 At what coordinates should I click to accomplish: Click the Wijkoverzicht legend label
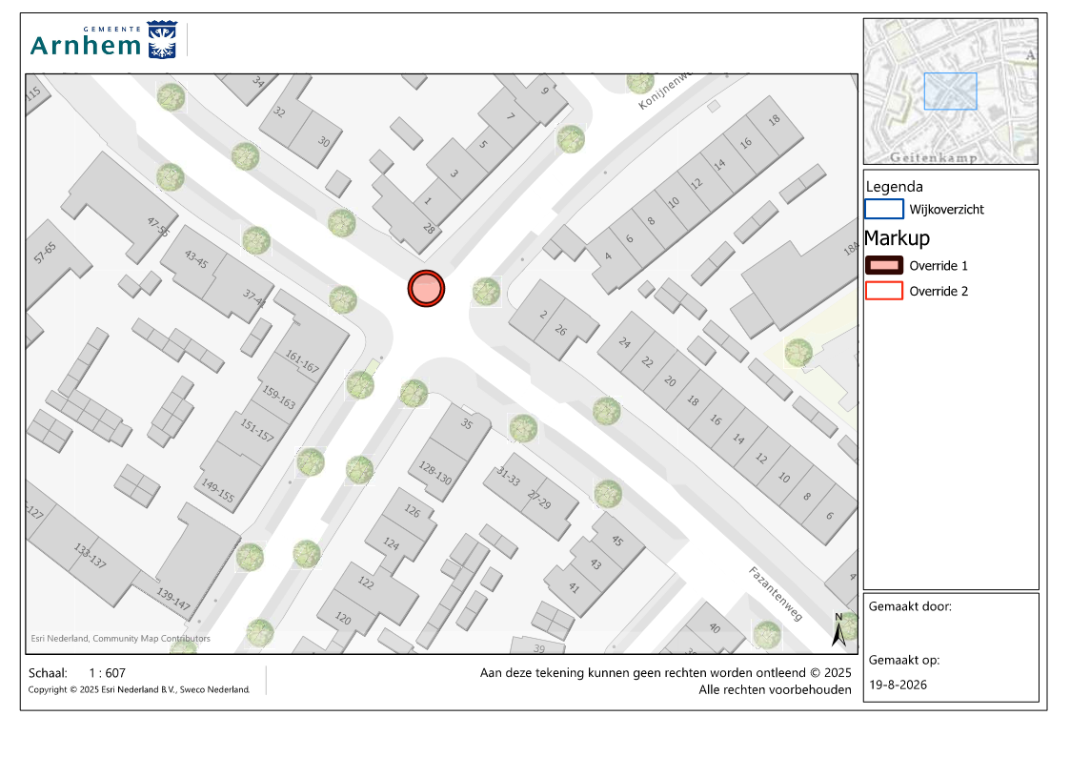pyautogui.click(x=946, y=210)
